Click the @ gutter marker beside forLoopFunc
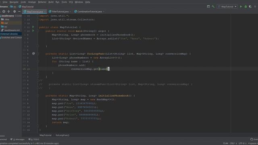This screenshot has width=258, height=145. click(33, 54)
